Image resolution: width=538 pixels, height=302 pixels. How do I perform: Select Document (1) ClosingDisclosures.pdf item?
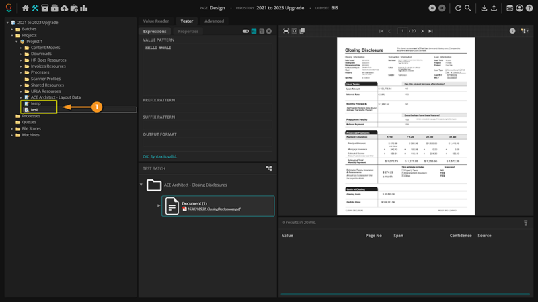pos(218,206)
